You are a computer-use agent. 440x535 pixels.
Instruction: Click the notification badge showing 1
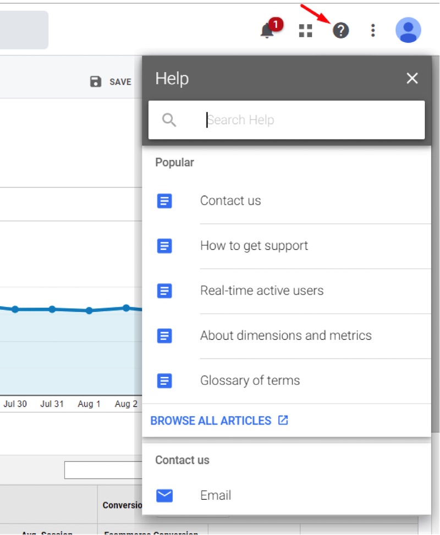tap(274, 24)
